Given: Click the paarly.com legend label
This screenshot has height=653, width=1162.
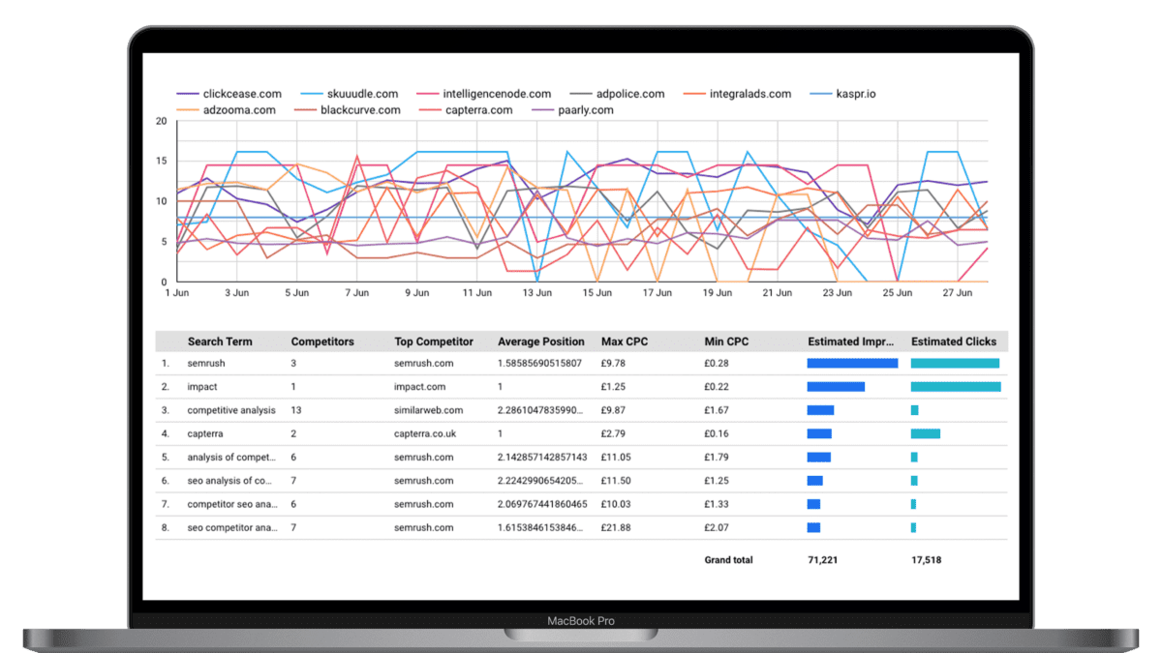Looking at the screenshot, I should point(585,110).
